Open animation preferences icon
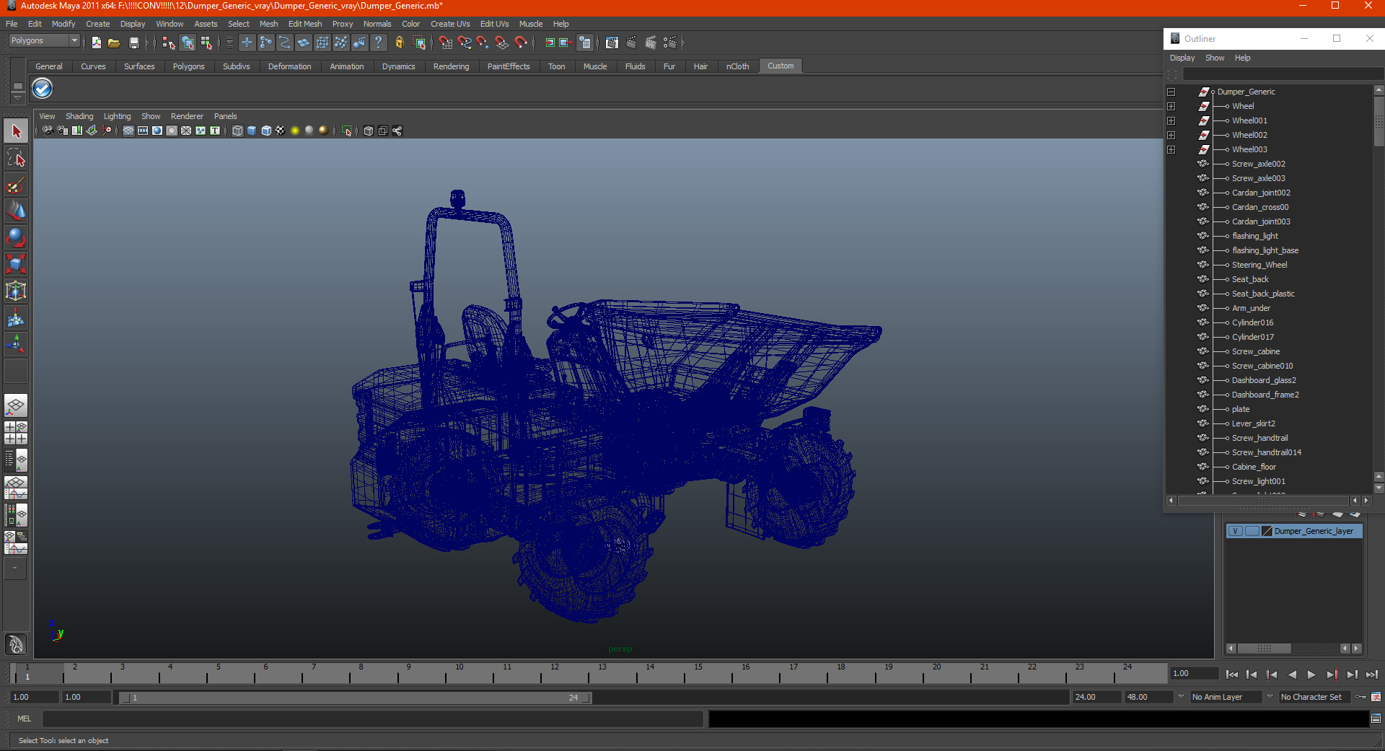 (x=1376, y=697)
